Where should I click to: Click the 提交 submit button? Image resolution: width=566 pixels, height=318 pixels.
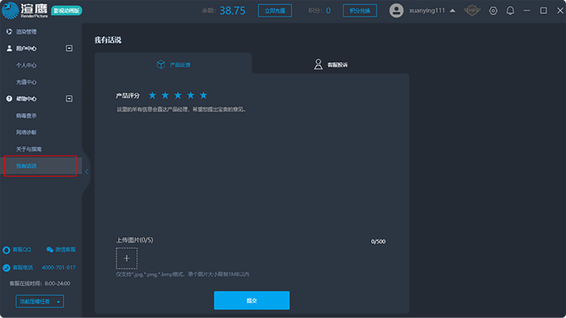[251, 300]
